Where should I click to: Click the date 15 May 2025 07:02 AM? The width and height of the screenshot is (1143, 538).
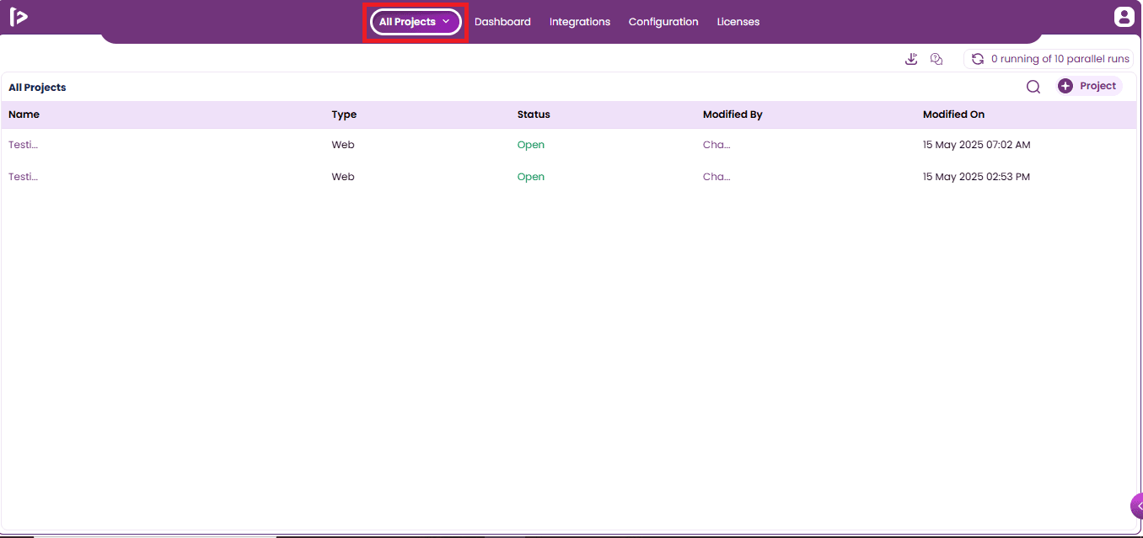pyautogui.click(x=976, y=145)
